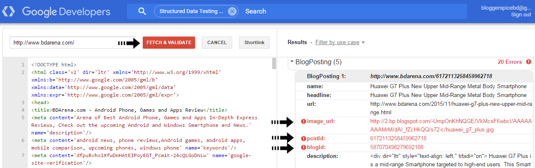
Task: Click the error icon next to postId
Action: pos(303,139)
